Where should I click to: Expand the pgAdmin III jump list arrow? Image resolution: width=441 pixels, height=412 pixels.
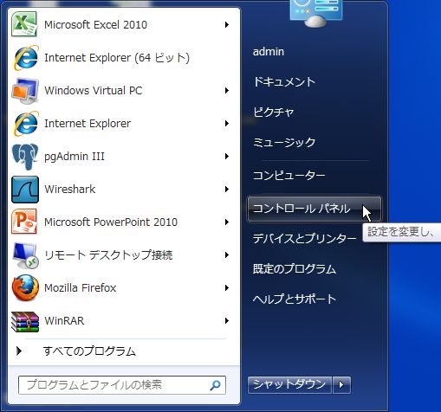[227, 157]
